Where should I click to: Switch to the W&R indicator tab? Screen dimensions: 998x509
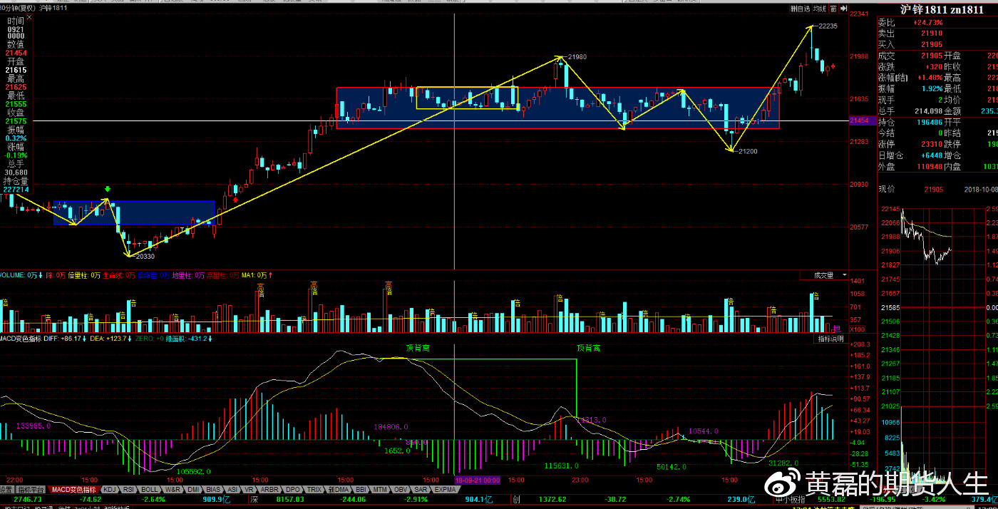173,490
